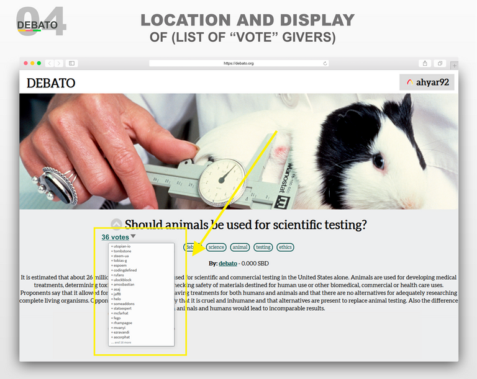The height and width of the screenshot is (379, 477).
Task: Select voter amosbastian in votes list
Action: (123, 285)
